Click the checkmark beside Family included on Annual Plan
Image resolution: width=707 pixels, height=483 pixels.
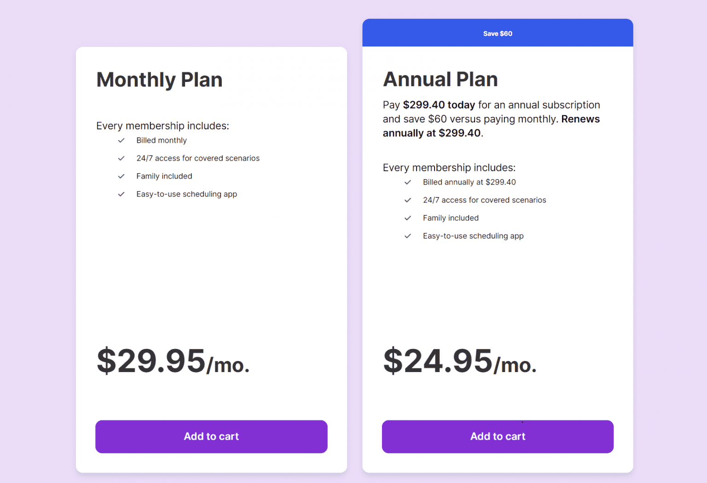click(408, 218)
